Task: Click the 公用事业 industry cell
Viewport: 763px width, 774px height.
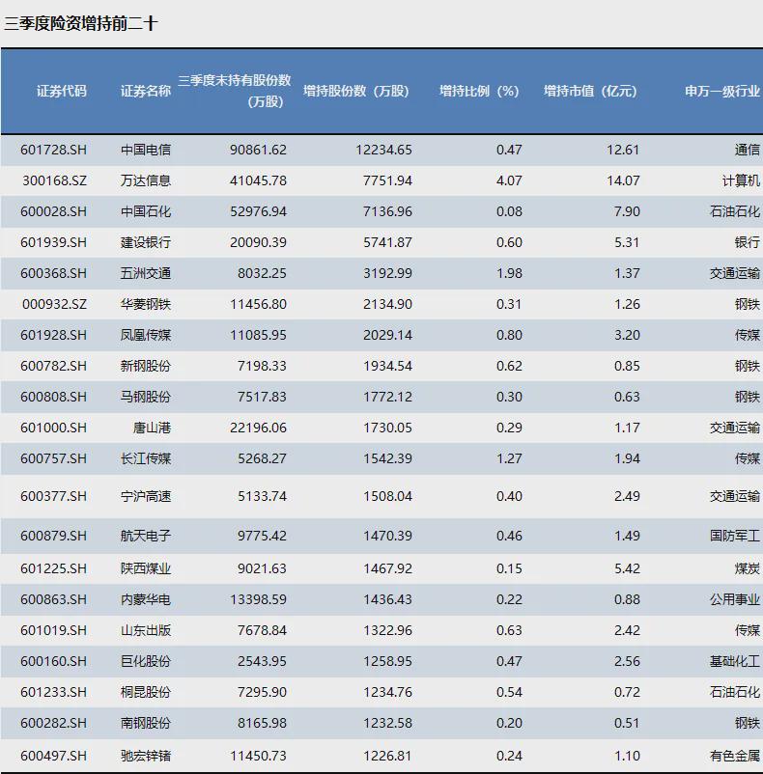Action: 735,599
